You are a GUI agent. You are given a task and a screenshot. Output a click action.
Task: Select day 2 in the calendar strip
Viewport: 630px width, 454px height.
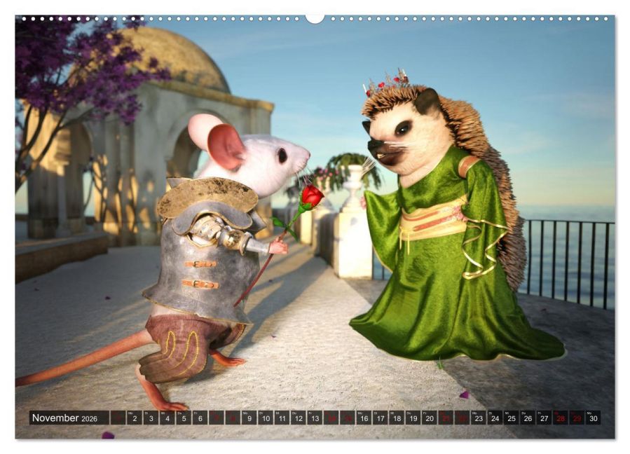point(134,418)
